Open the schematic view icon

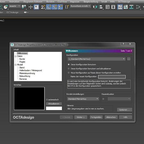pyautogui.click(x=132, y=7)
